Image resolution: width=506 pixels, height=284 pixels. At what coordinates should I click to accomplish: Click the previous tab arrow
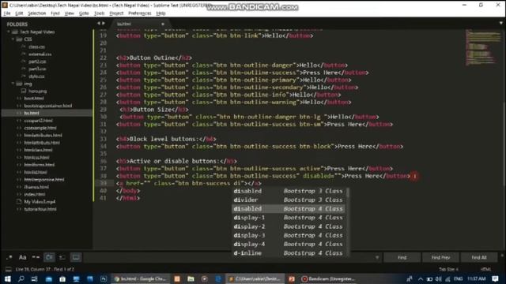pos(99,23)
